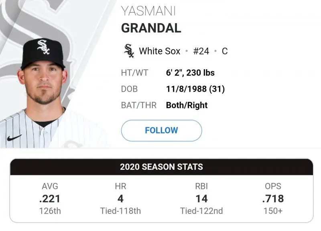Click the RBI stat value 14
Image resolution: width=321 pixels, height=231 pixels.
point(201,198)
